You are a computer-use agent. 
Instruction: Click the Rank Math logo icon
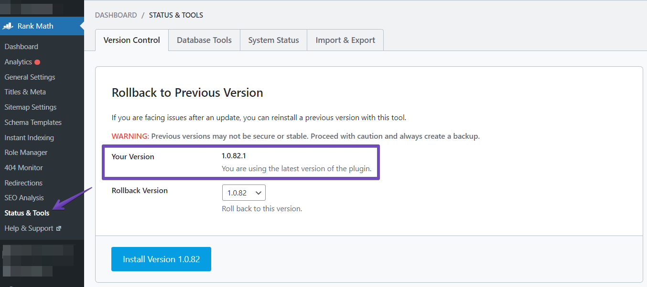pos(8,26)
